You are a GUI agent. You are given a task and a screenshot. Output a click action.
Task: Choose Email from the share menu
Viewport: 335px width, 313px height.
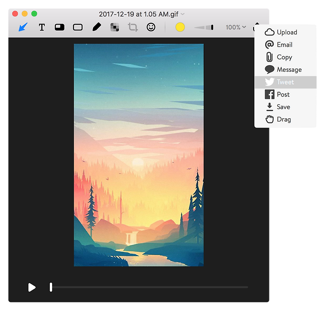point(286,45)
